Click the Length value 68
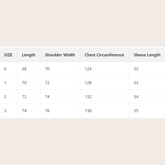The image size is (165, 165). coord(24,69)
